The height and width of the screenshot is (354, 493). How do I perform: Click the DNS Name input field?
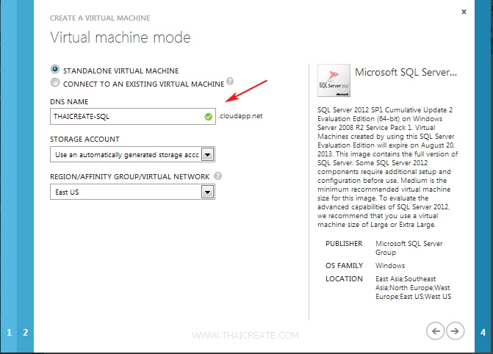click(133, 117)
